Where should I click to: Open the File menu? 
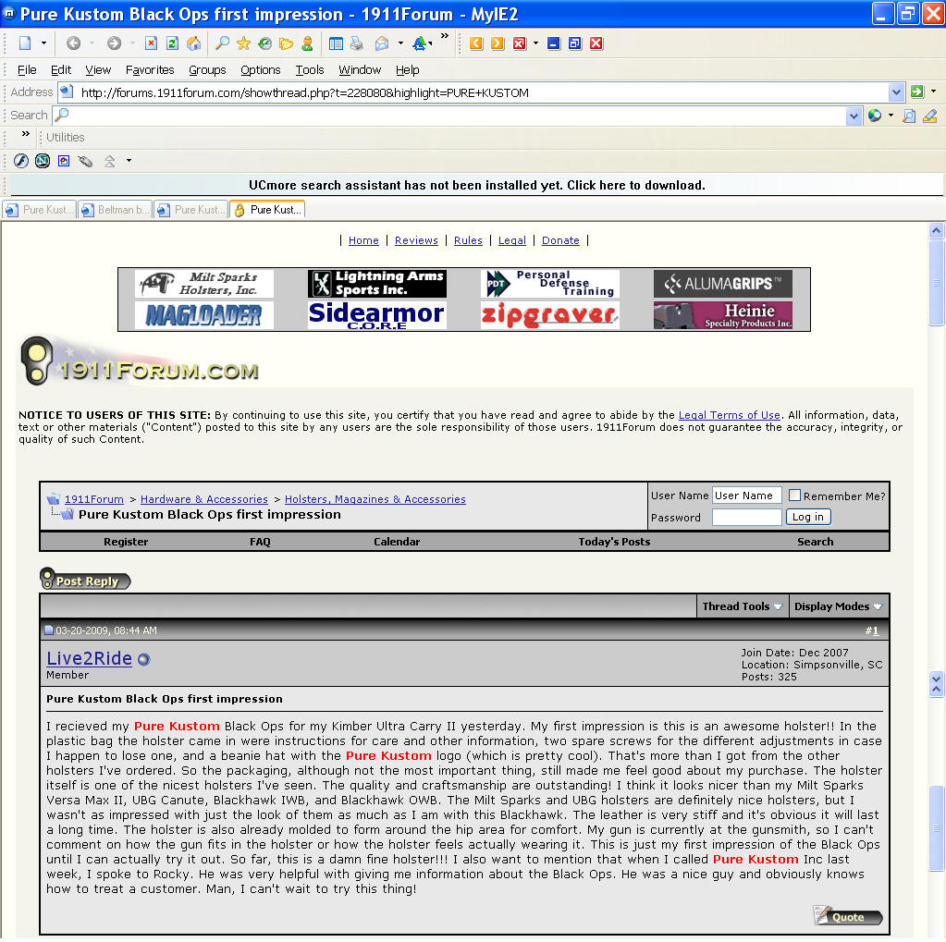tap(27, 70)
